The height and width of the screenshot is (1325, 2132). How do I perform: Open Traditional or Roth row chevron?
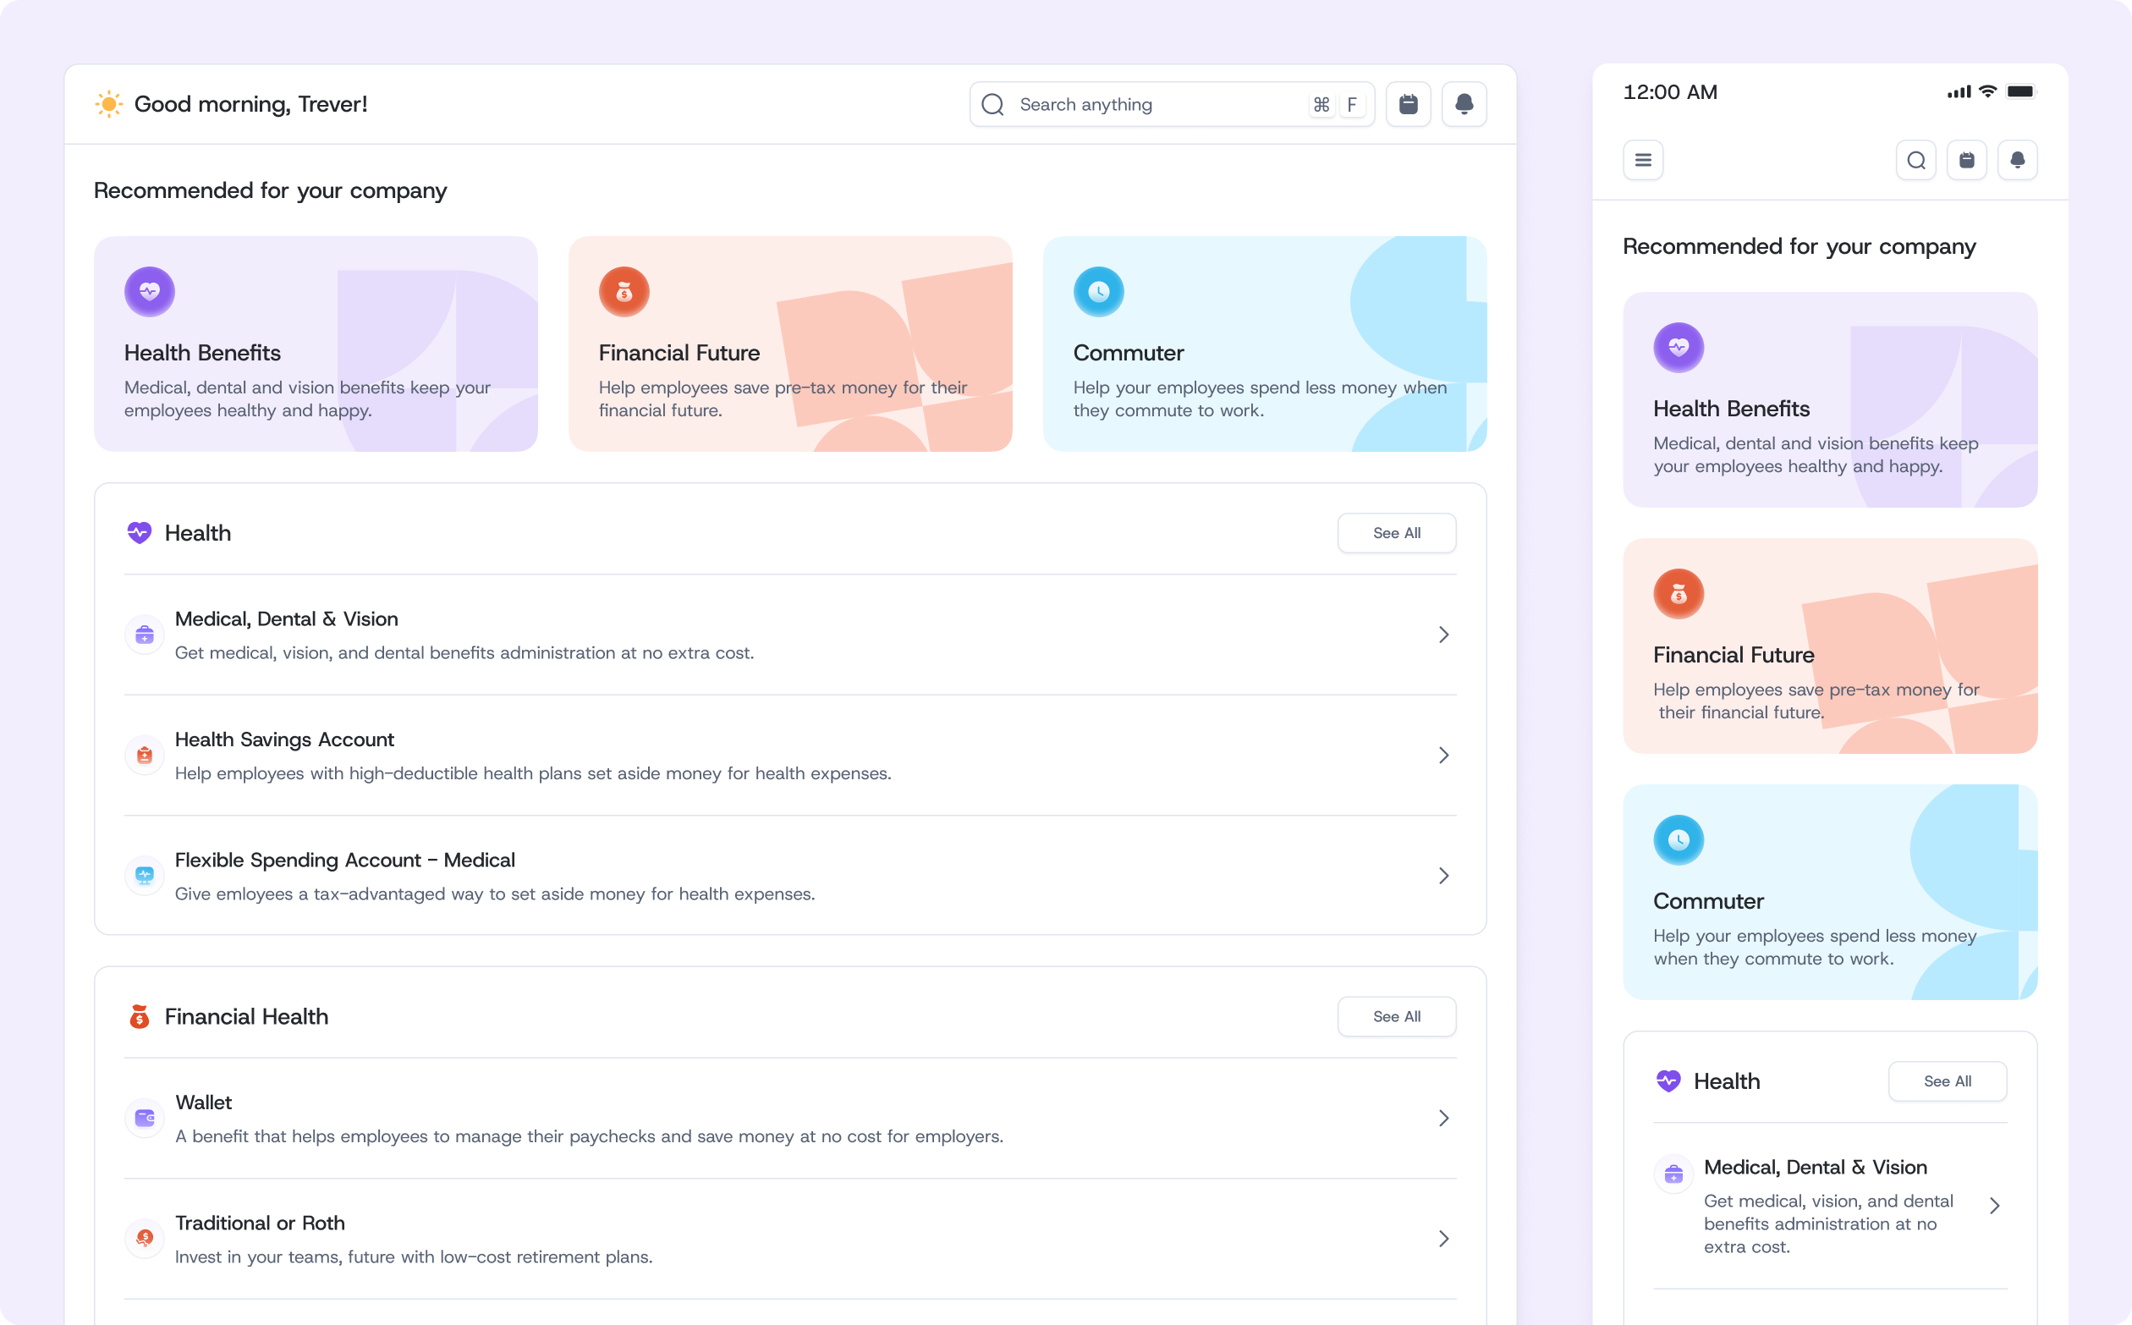click(1442, 1238)
